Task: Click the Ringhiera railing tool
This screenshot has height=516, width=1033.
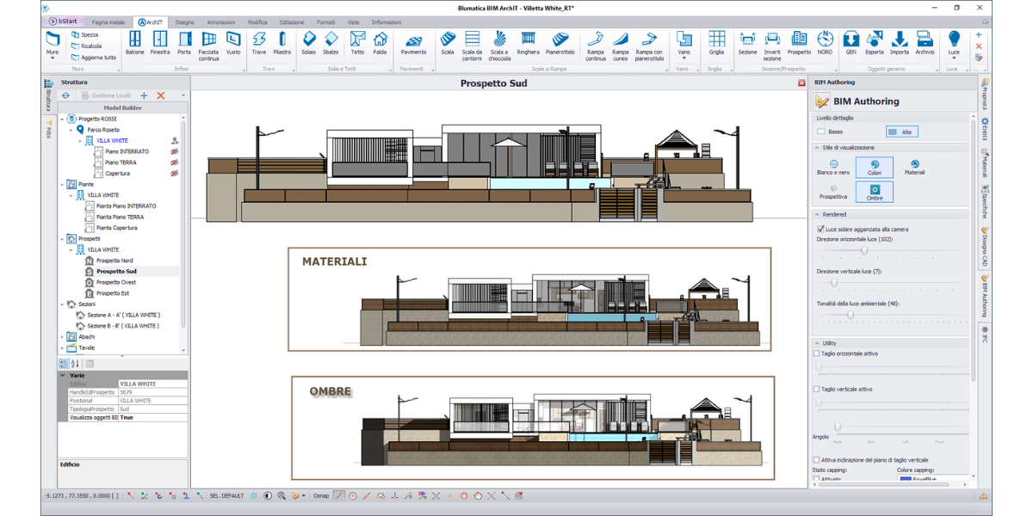Action: (x=529, y=42)
